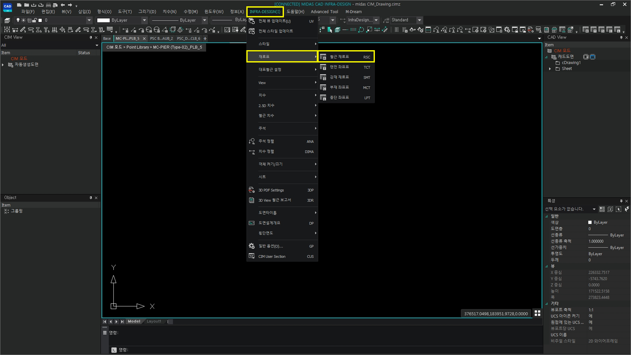Toggle the first view icon beside 캐드도면
The height and width of the screenshot is (355, 631).
click(x=586, y=57)
